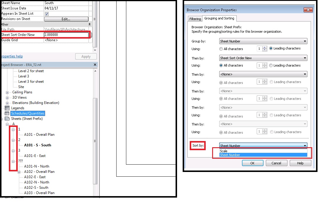Open the Group by Sheet Number dropdown
Image resolution: width=324 pixels, height=202 pixels.
[x=305, y=41]
